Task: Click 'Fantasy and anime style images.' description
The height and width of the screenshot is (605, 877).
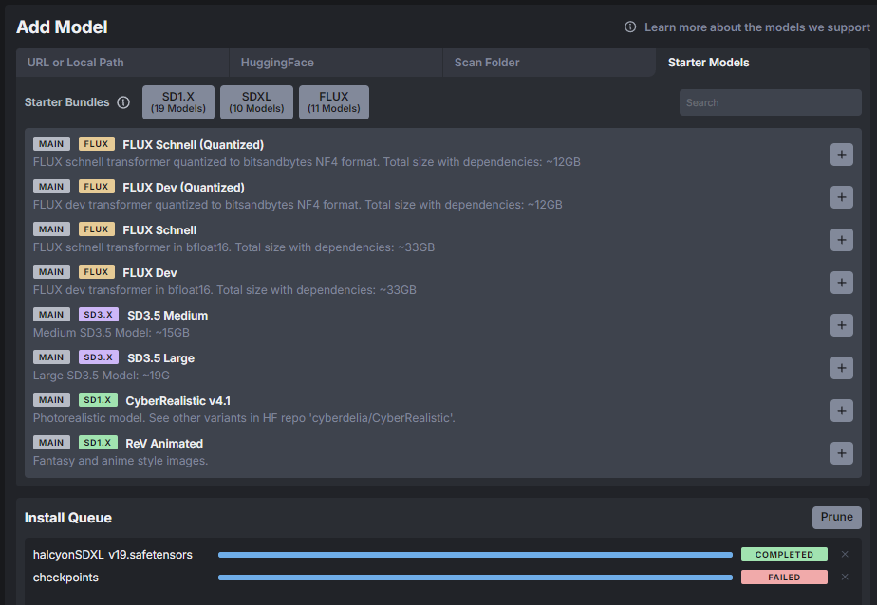Action: [121, 461]
